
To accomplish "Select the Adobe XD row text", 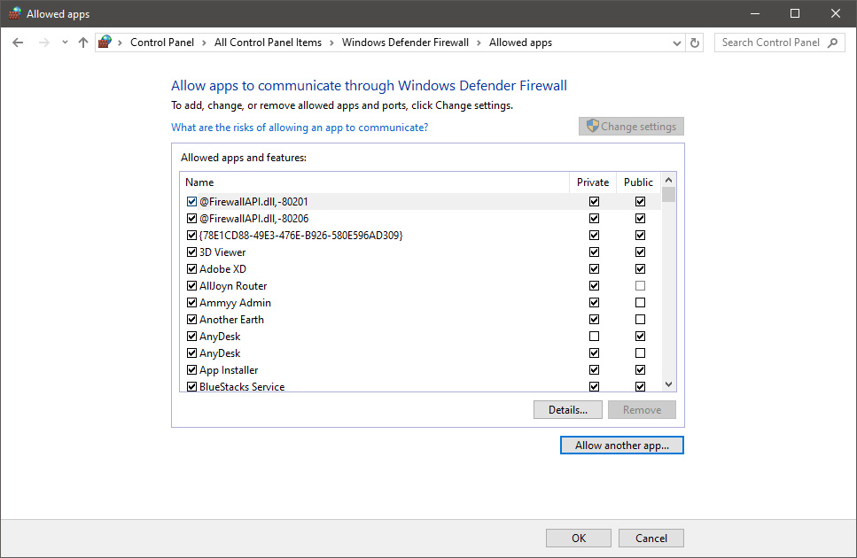I will (x=223, y=269).
